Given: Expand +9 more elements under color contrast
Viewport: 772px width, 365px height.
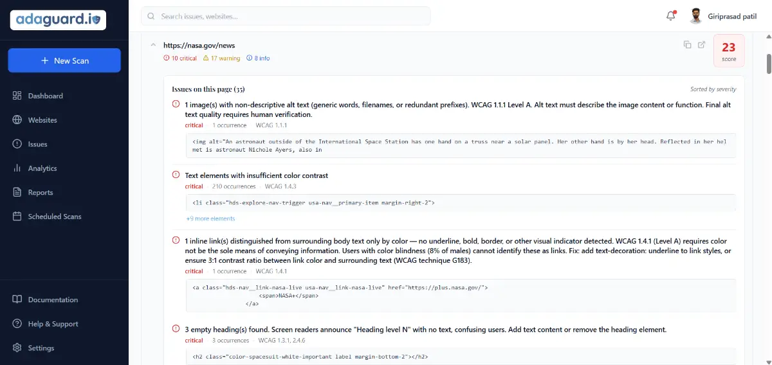Looking at the screenshot, I should (210, 218).
